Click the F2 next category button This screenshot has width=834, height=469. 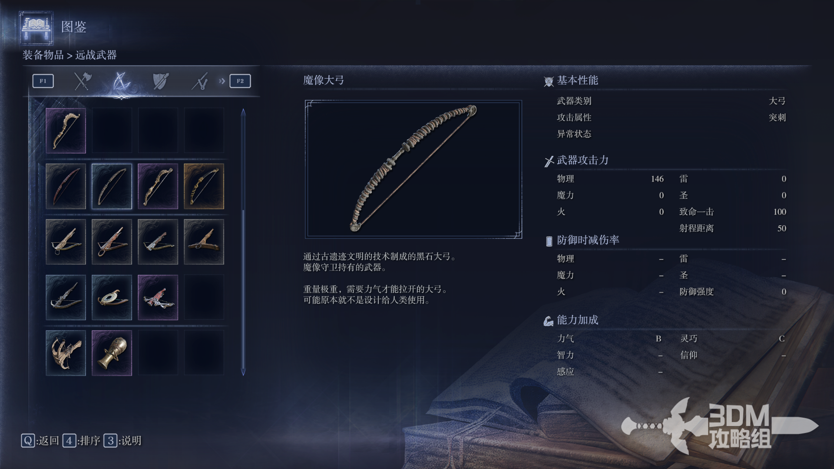240,81
